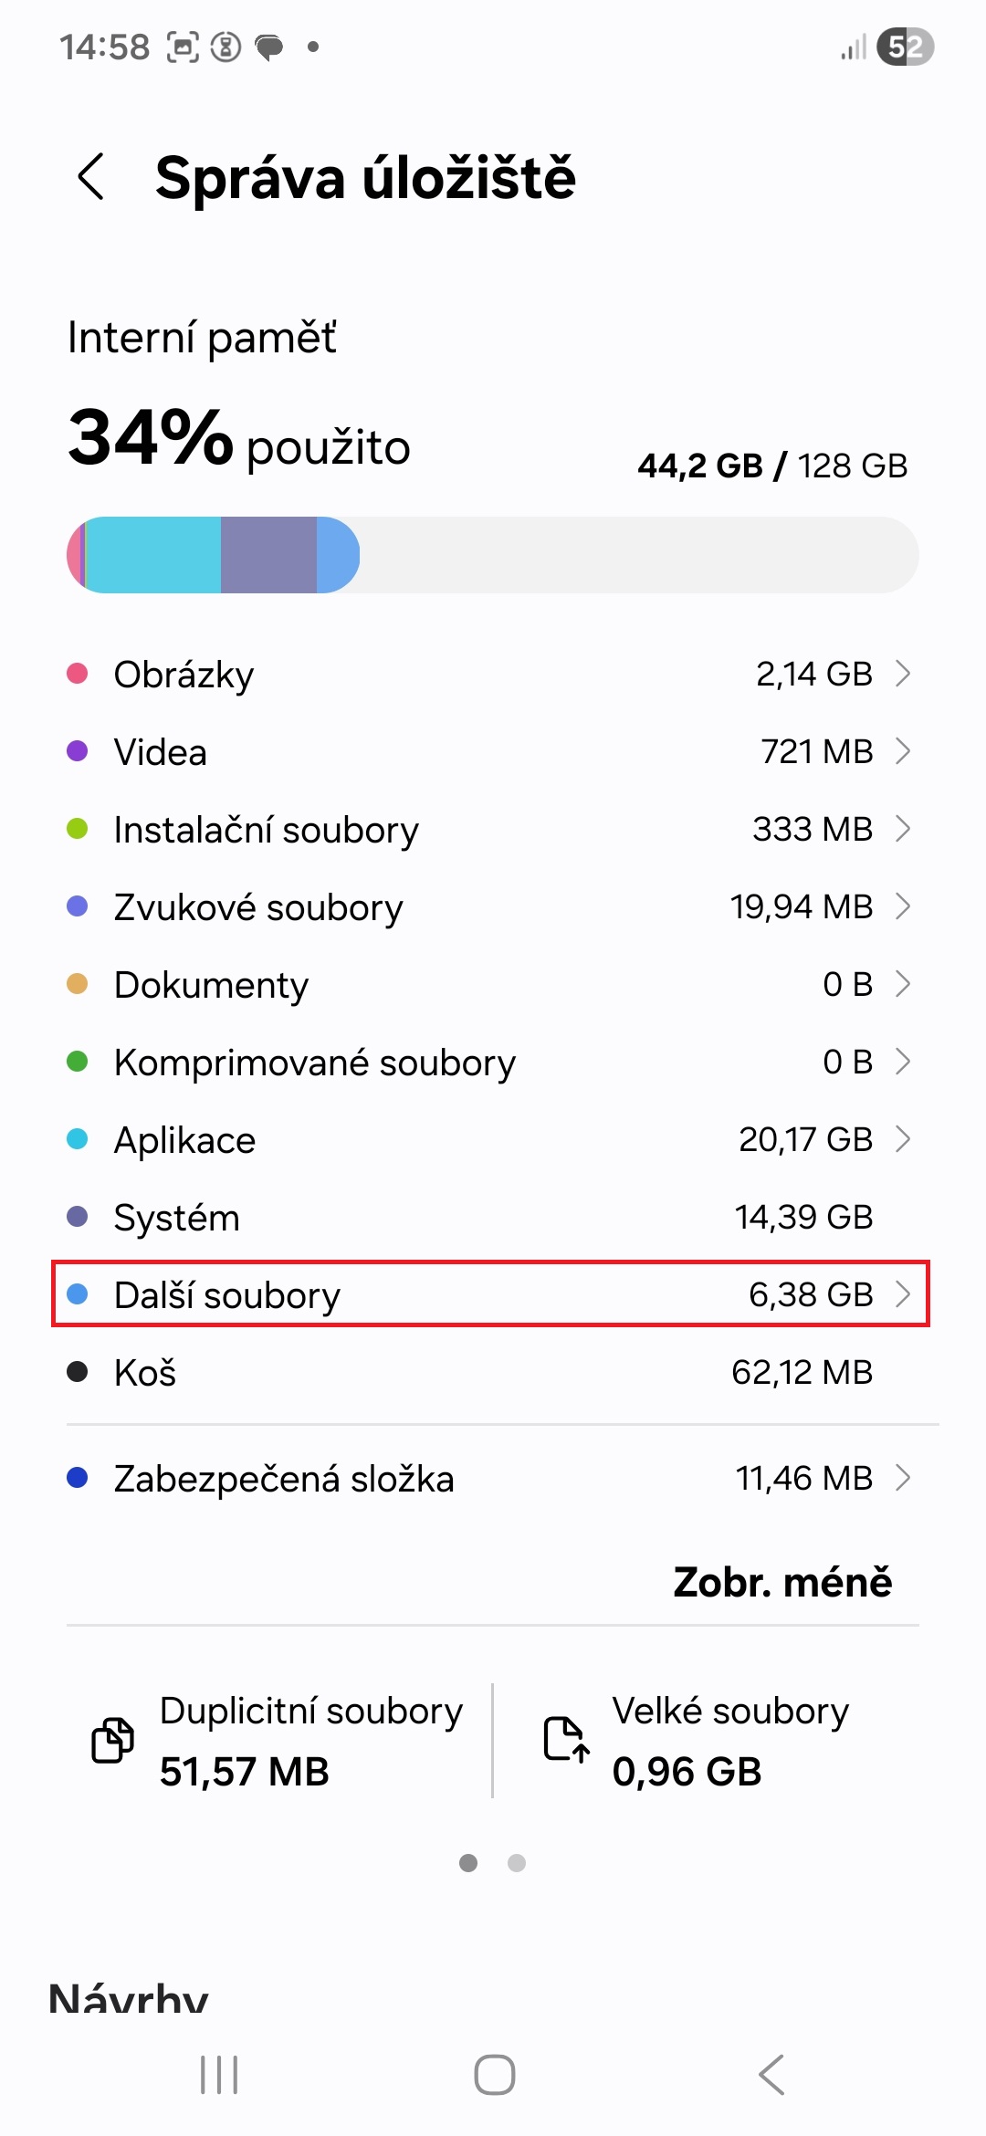Image resolution: width=986 pixels, height=2136 pixels.
Task: Click the Aplikace cyan category dot
Action: [x=78, y=1139]
